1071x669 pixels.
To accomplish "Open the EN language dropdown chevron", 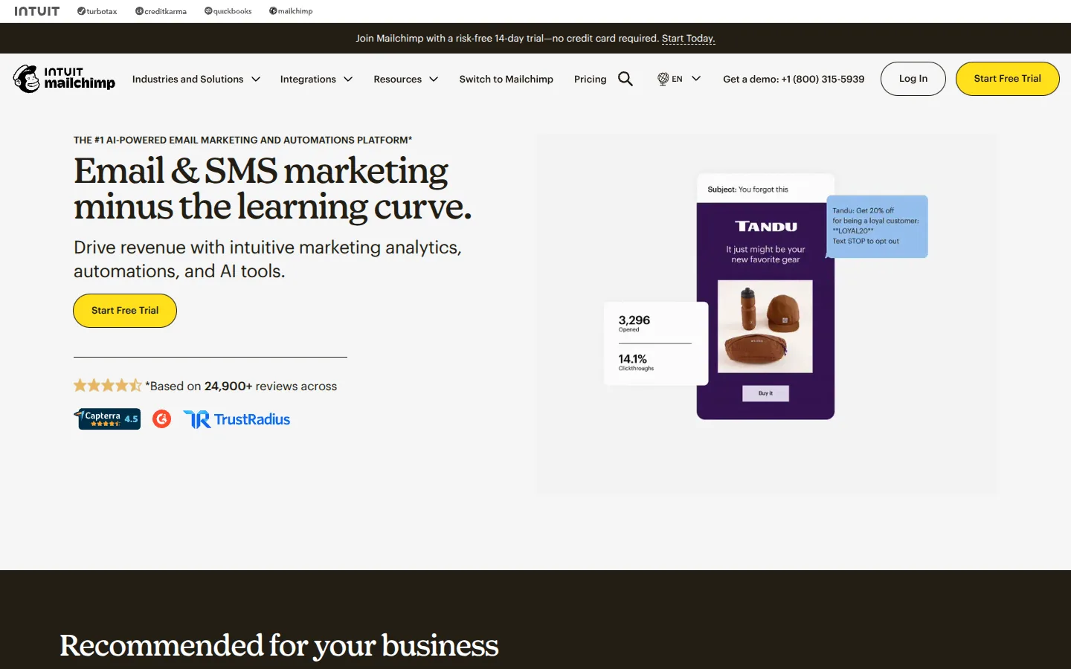I will (696, 78).
